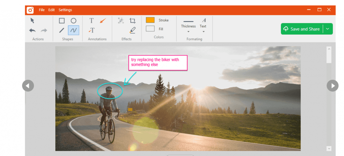Click the redo arrow
344x156 pixels.
coord(44,30)
